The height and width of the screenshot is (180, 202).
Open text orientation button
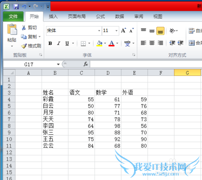[174, 31]
